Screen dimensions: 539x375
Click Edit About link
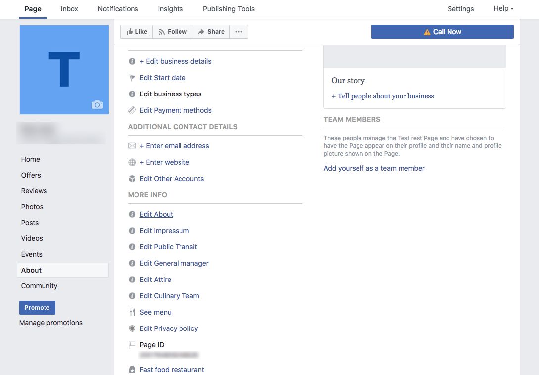[x=156, y=214]
